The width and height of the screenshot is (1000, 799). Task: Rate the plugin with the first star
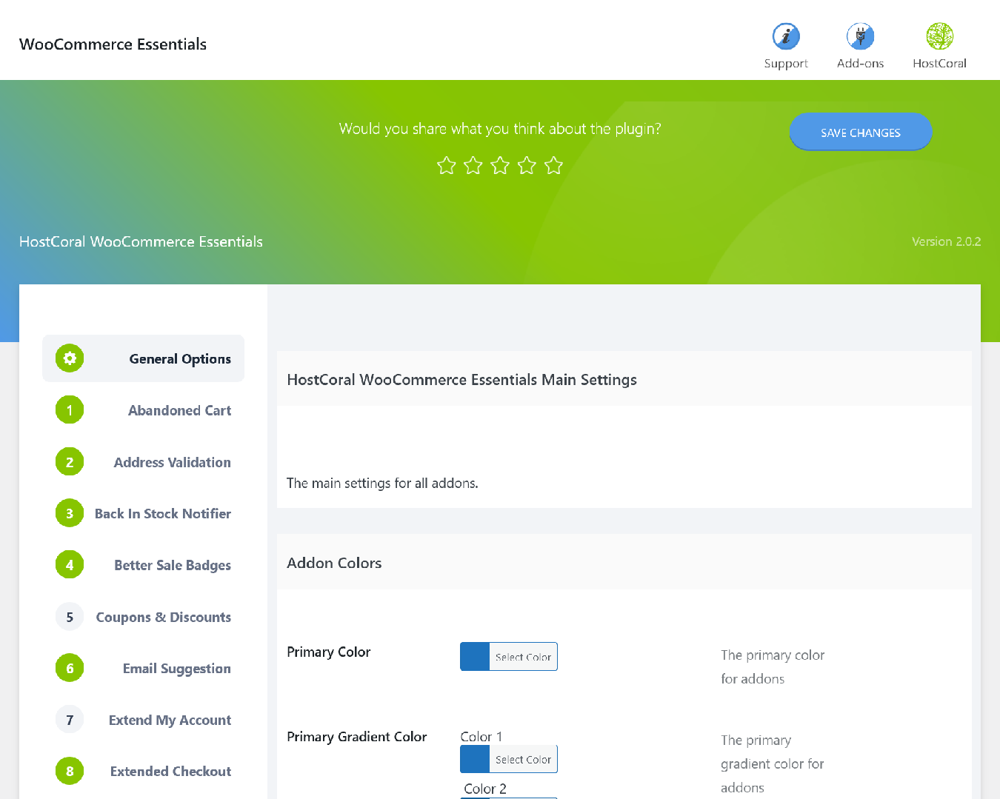446,165
